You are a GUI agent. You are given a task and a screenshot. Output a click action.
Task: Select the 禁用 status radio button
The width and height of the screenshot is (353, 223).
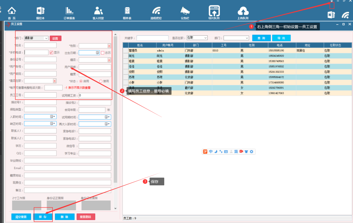pyautogui.click(x=101, y=81)
